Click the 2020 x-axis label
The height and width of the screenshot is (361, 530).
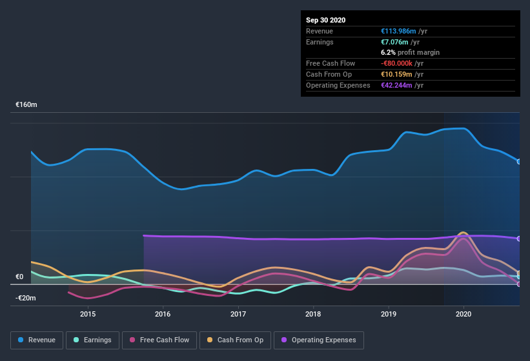pos(464,314)
